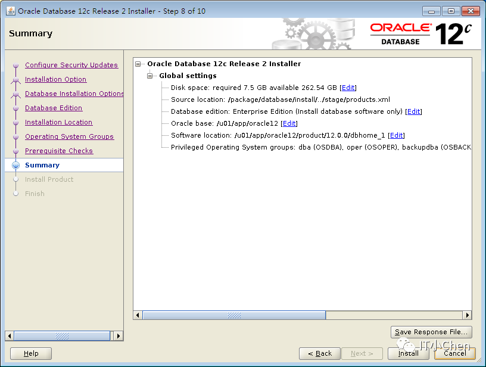Click summary panel scrollbar right arrow

tap(467, 316)
